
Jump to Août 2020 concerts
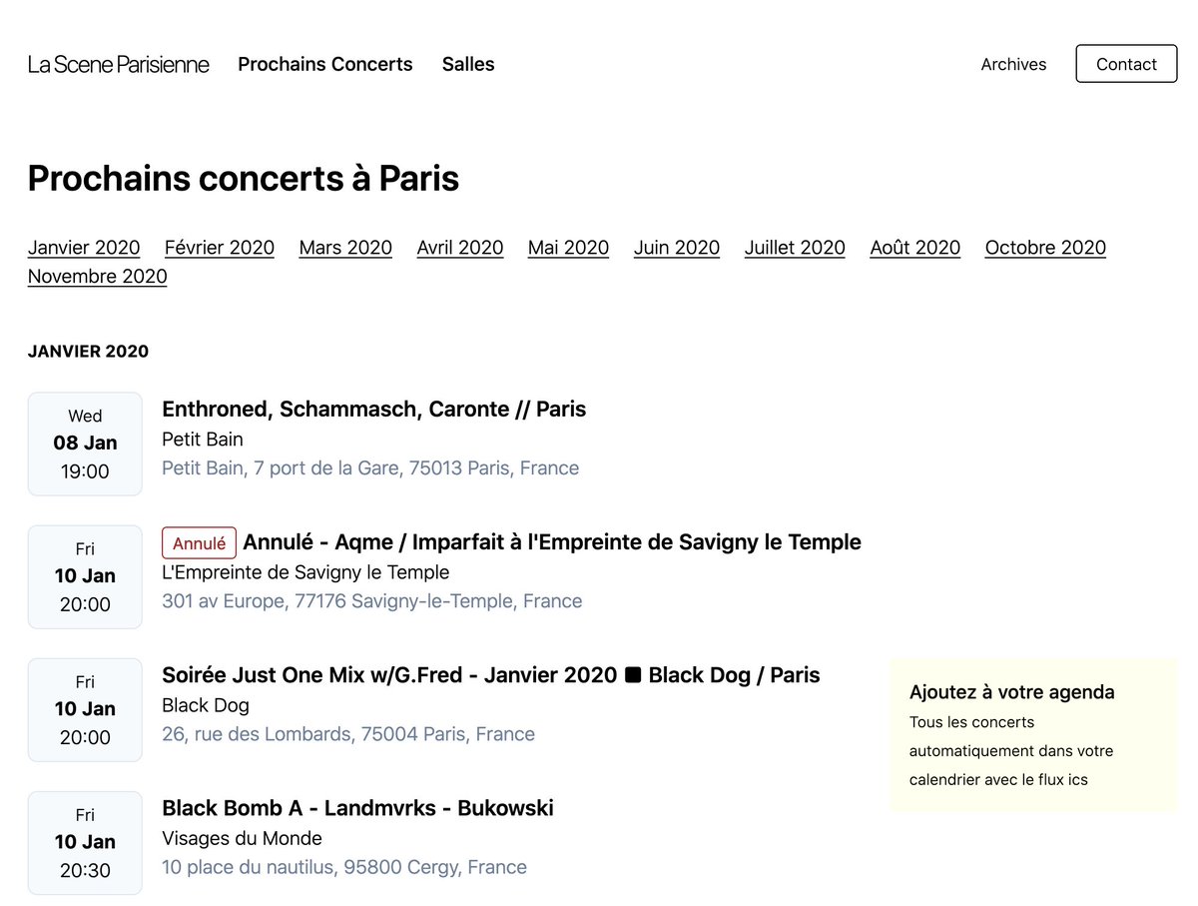pyautogui.click(x=915, y=248)
